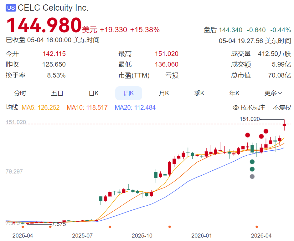The image size is (294, 241).
Task: Click the 成交额 5.99亿 value
Action: 281,65
